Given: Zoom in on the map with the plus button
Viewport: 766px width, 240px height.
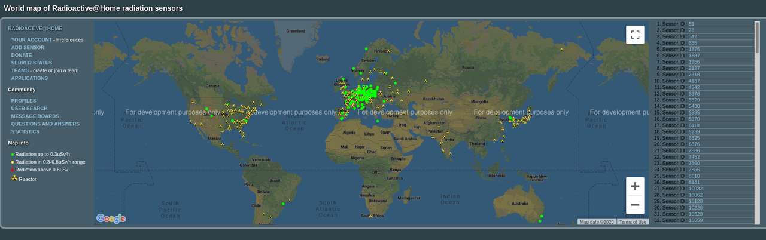Looking at the screenshot, I should pos(635,186).
